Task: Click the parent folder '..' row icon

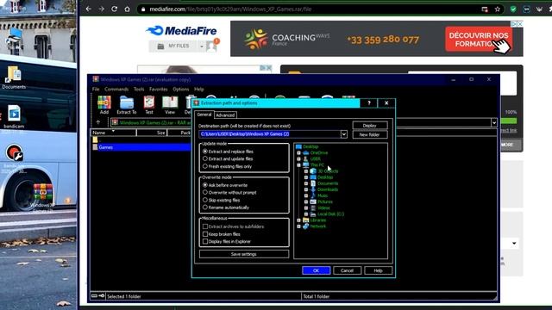Action: tap(95, 139)
